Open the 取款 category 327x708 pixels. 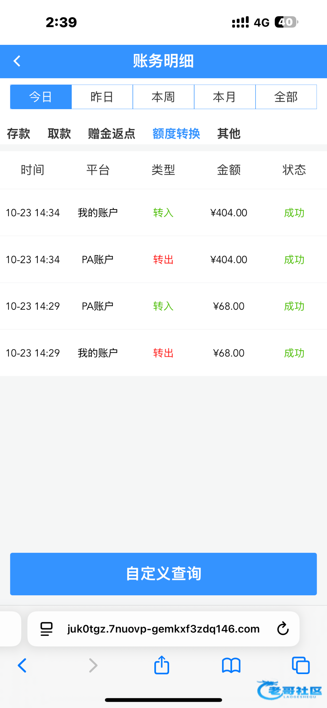tap(59, 134)
